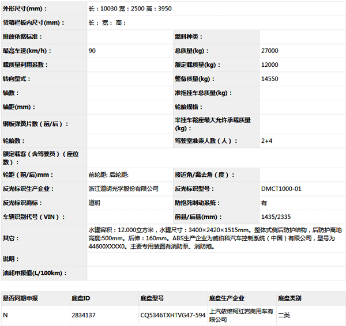Click the chassis model CQ5346TXHTVG47-594

[x=172, y=315]
